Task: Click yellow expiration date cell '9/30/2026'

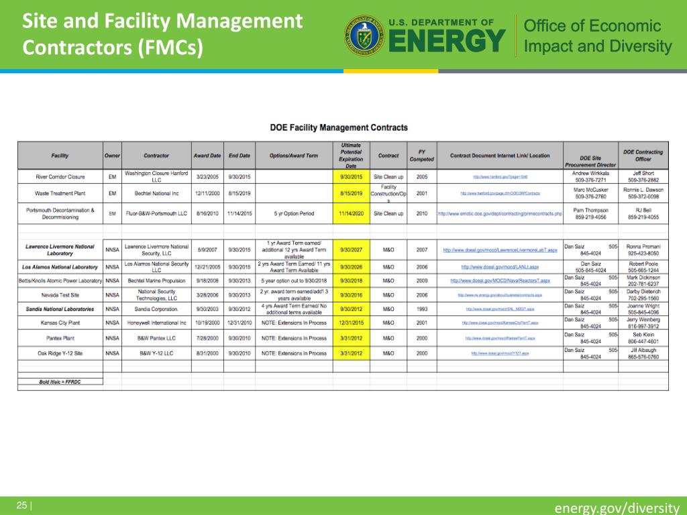Action: click(351, 267)
